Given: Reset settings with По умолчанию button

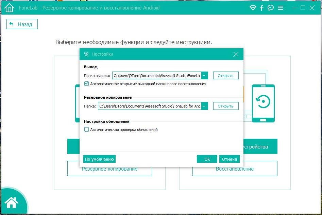Looking at the screenshot, I should point(99,159).
